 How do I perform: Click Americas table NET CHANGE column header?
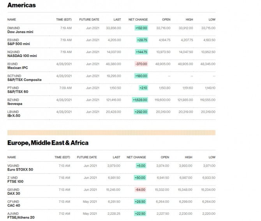tap(139, 19)
